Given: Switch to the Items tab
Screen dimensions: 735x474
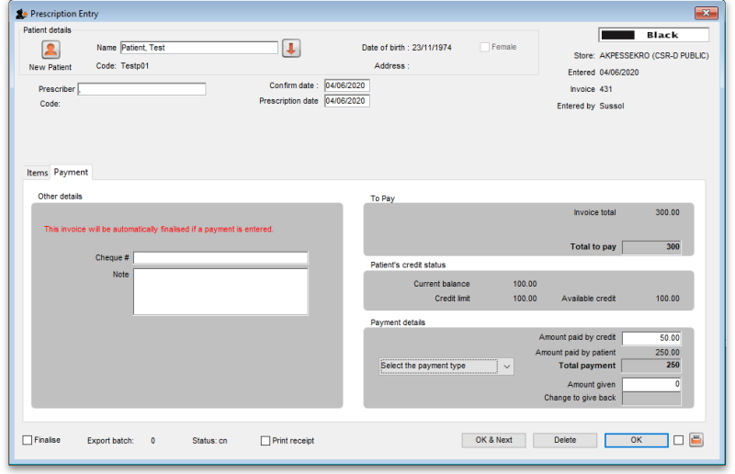Looking at the screenshot, I should point(37,173).
